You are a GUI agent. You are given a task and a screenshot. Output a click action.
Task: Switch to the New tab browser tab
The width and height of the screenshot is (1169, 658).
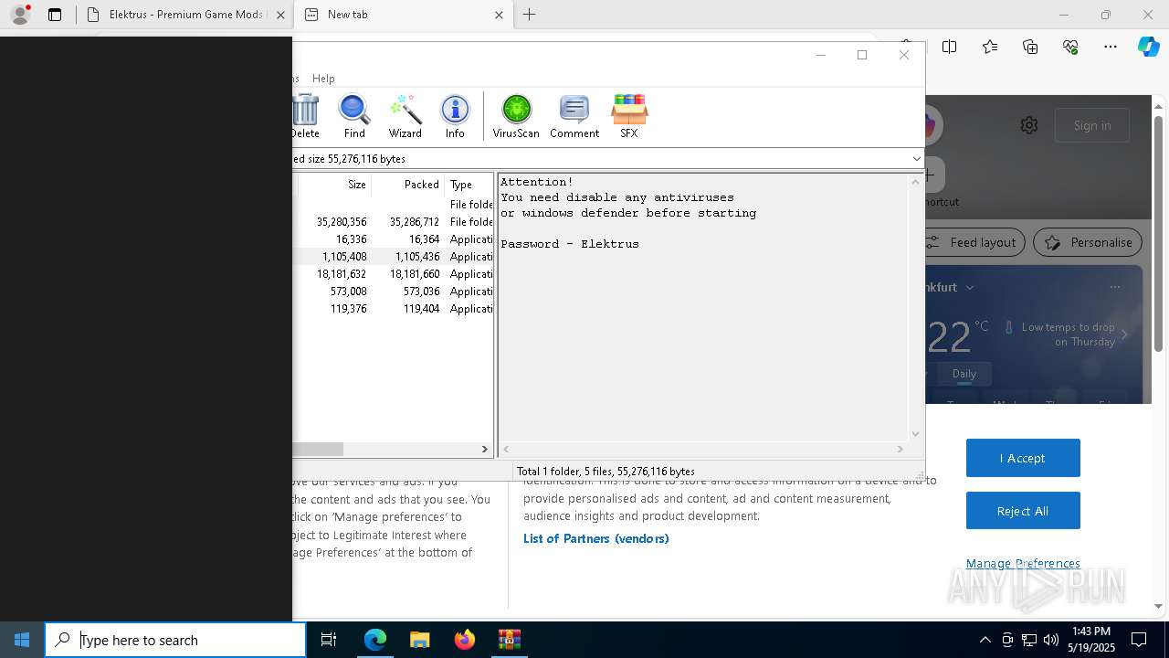[x=405, y=15]
